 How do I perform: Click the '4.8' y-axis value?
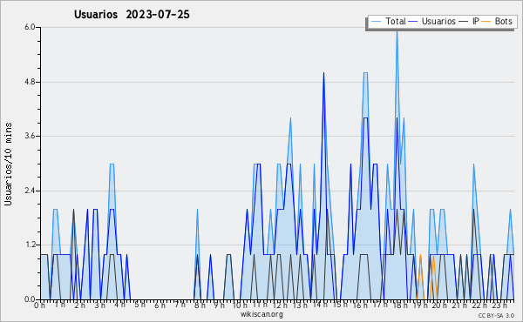pos(30,82)
